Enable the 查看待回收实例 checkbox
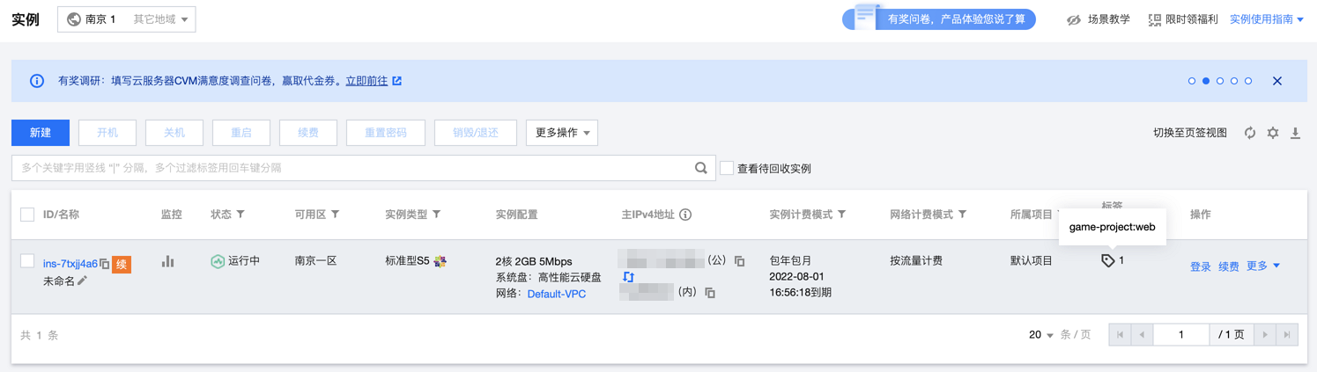1317x372 pixels. [x=727, y=168]
